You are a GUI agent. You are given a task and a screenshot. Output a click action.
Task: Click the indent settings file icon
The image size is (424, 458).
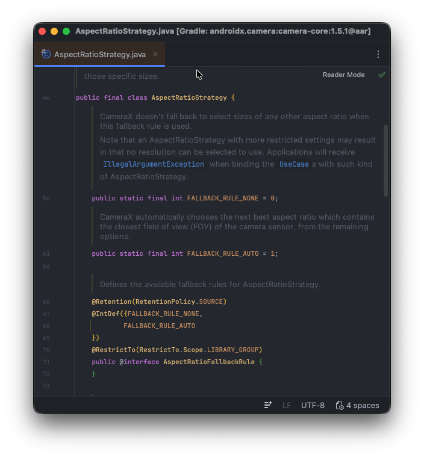[x=340, y=405]
